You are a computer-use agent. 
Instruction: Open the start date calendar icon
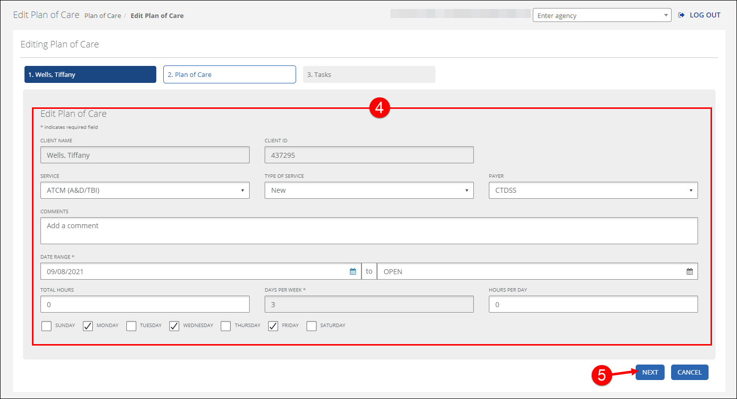pos(353,272)
